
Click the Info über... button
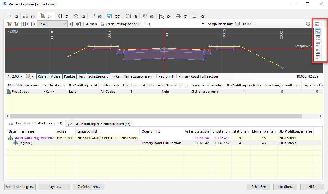(x=285, y=187)
